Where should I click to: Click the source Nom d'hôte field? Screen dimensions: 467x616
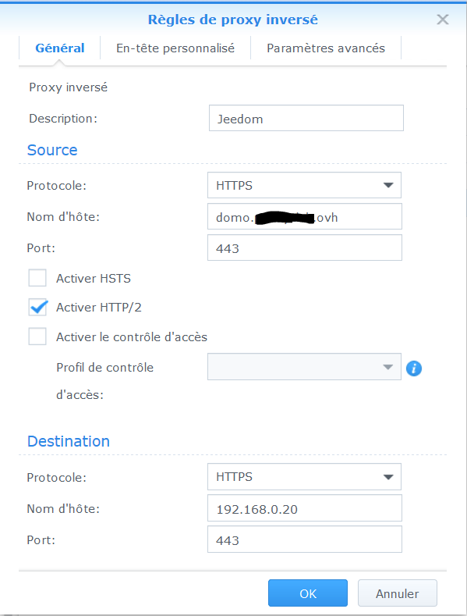pyautogui.click(x=305, y=216)
